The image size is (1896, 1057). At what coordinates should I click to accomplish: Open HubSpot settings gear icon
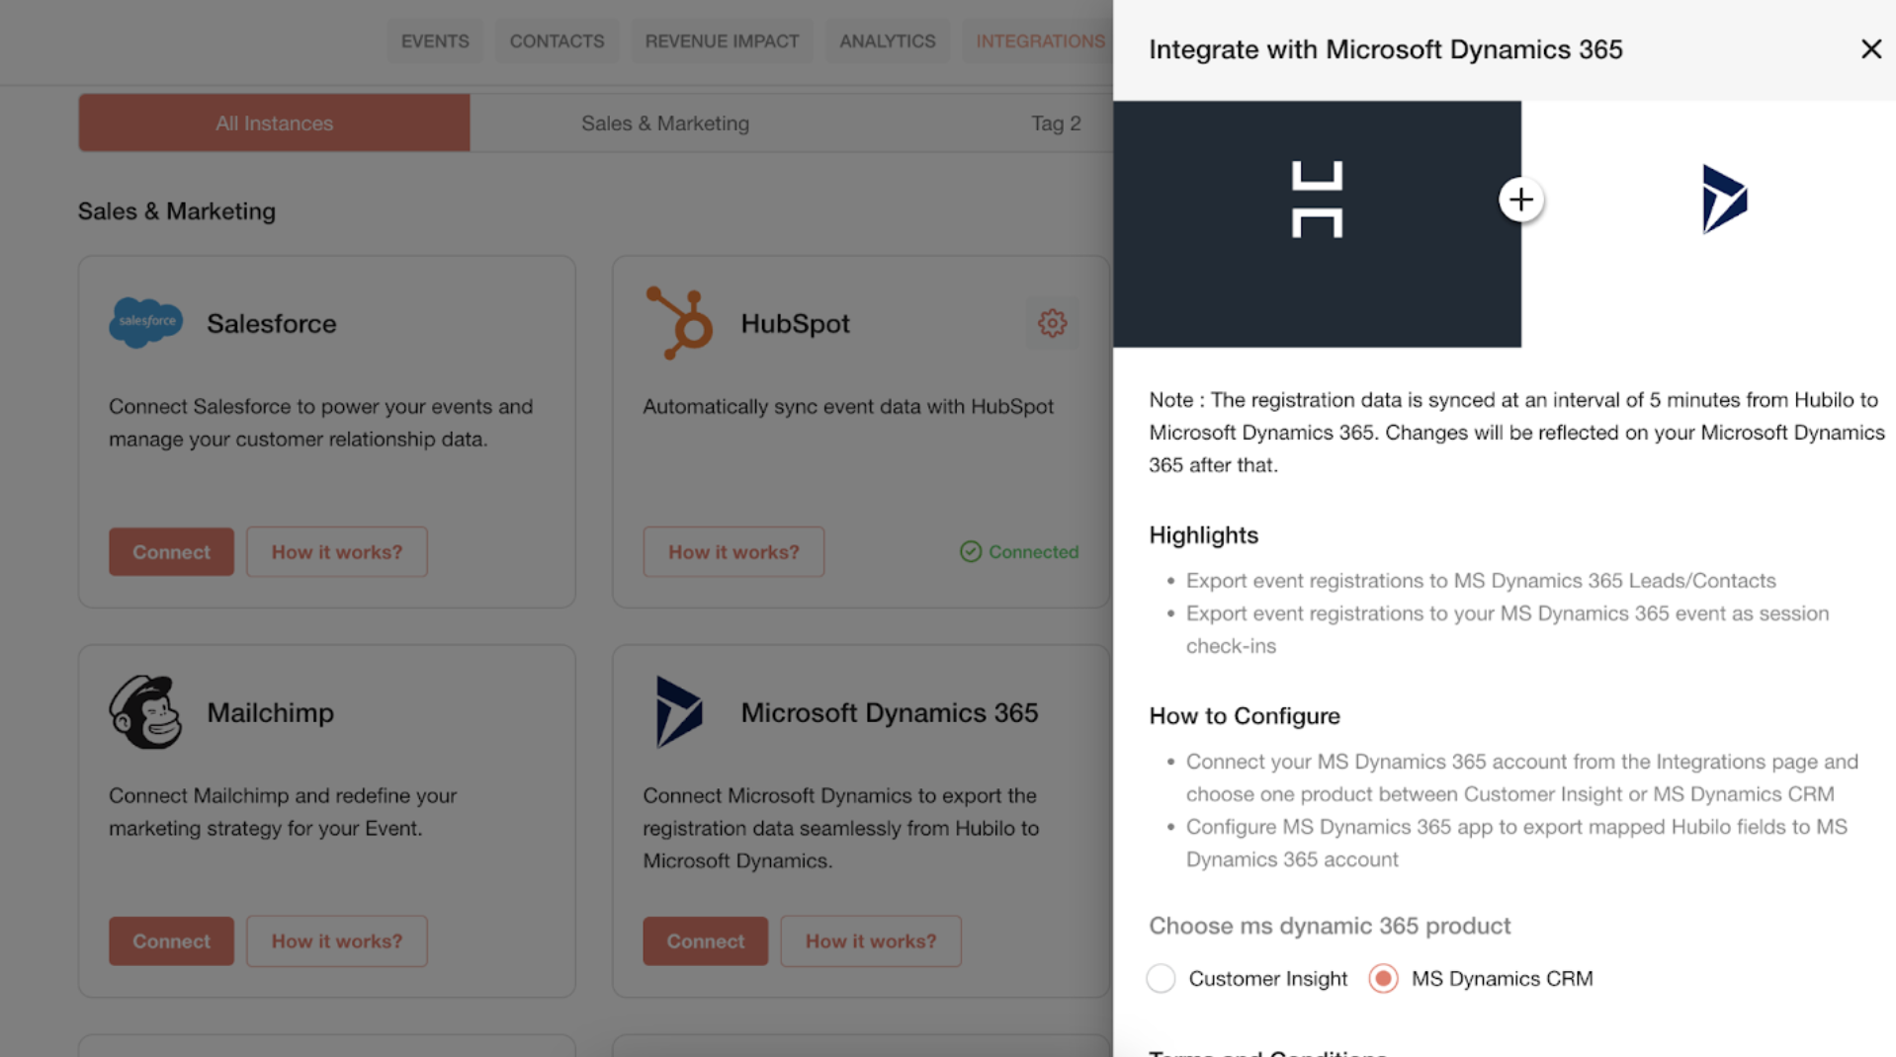(1052, 323)
